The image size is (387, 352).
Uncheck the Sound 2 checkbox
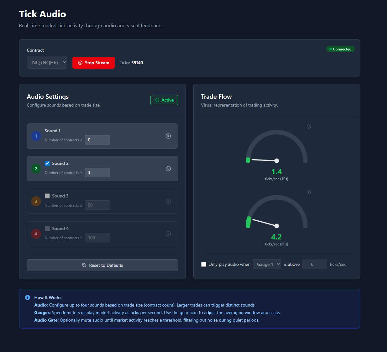pos(47,163)
